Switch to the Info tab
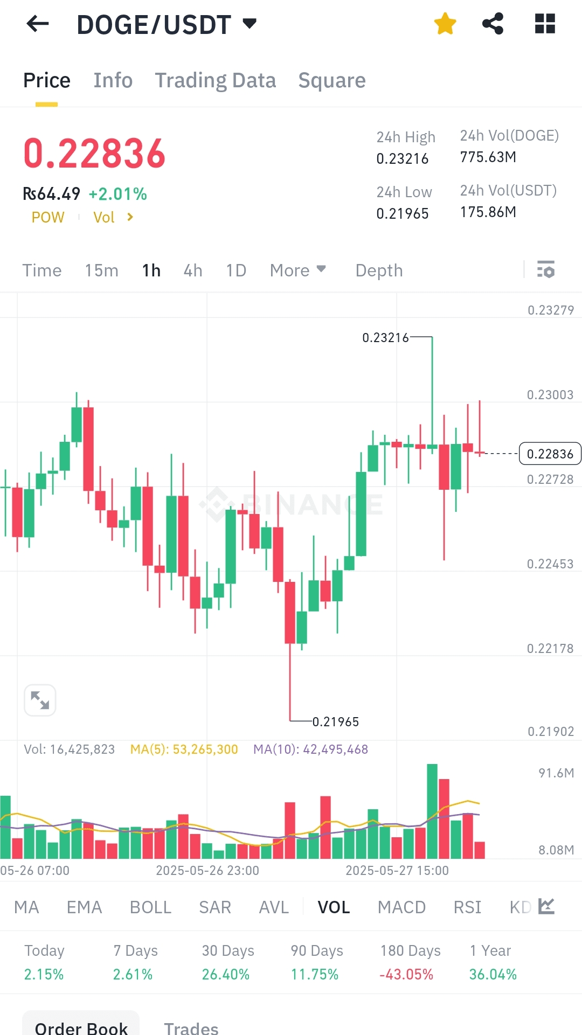582x1035 pixels. coord(113,80)
